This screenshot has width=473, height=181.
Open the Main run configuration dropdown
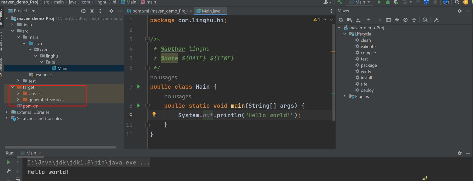(x=360, y=2)
